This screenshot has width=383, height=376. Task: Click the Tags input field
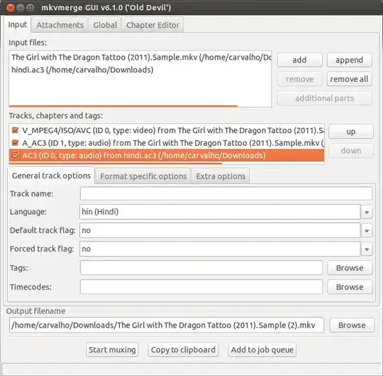tap(201, 268)
